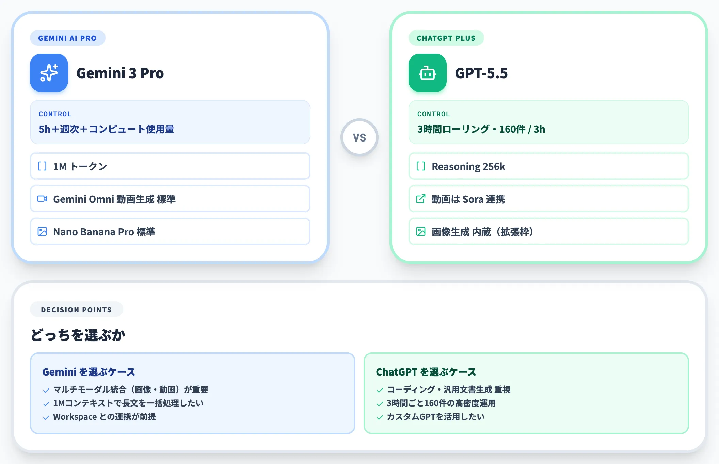
Task: Click the brackets icon beside 1M トークン
Action: (42, 166)
